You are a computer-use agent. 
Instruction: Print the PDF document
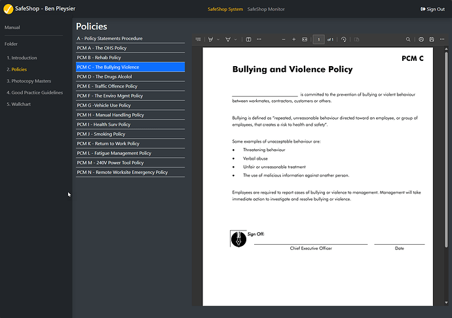[421, 39]
